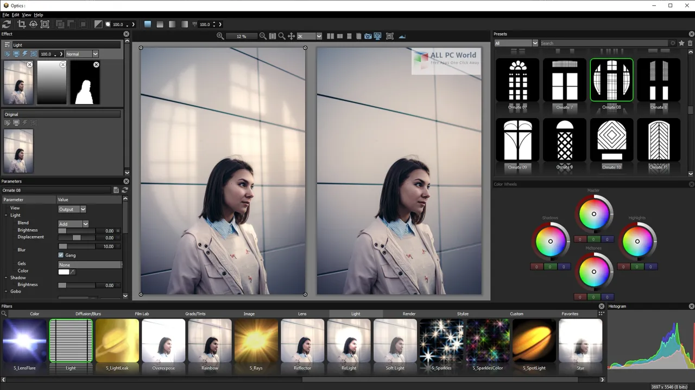Click the Filters horizontal scrollbar
Viewport: 695px width, 390px height.
click(x=304, y=379)
